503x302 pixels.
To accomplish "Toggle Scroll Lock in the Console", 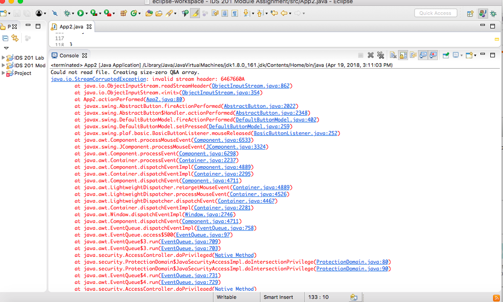I will pyautogui.click(x=403, y=55).
